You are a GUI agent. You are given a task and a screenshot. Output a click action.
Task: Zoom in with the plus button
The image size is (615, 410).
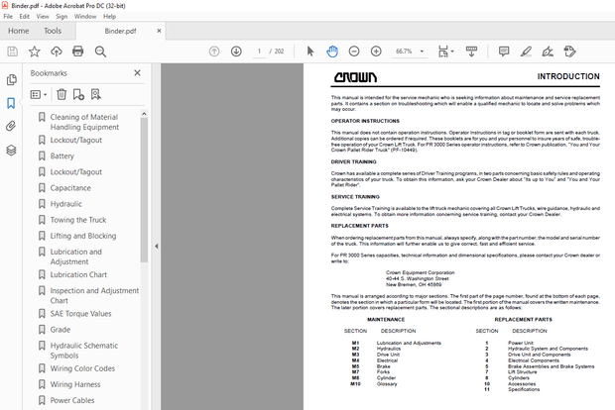(376, 51)
